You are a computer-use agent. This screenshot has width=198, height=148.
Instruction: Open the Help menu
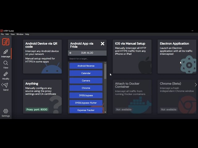click(x=27, y=34)
